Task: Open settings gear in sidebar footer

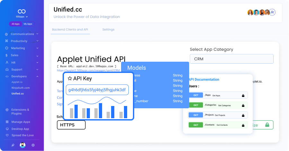Action: pos(33,145)
